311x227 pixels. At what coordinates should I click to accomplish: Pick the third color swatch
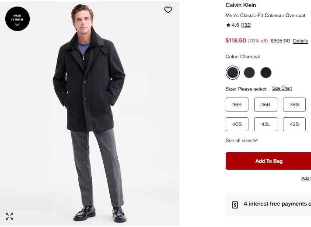click(266, 72)
